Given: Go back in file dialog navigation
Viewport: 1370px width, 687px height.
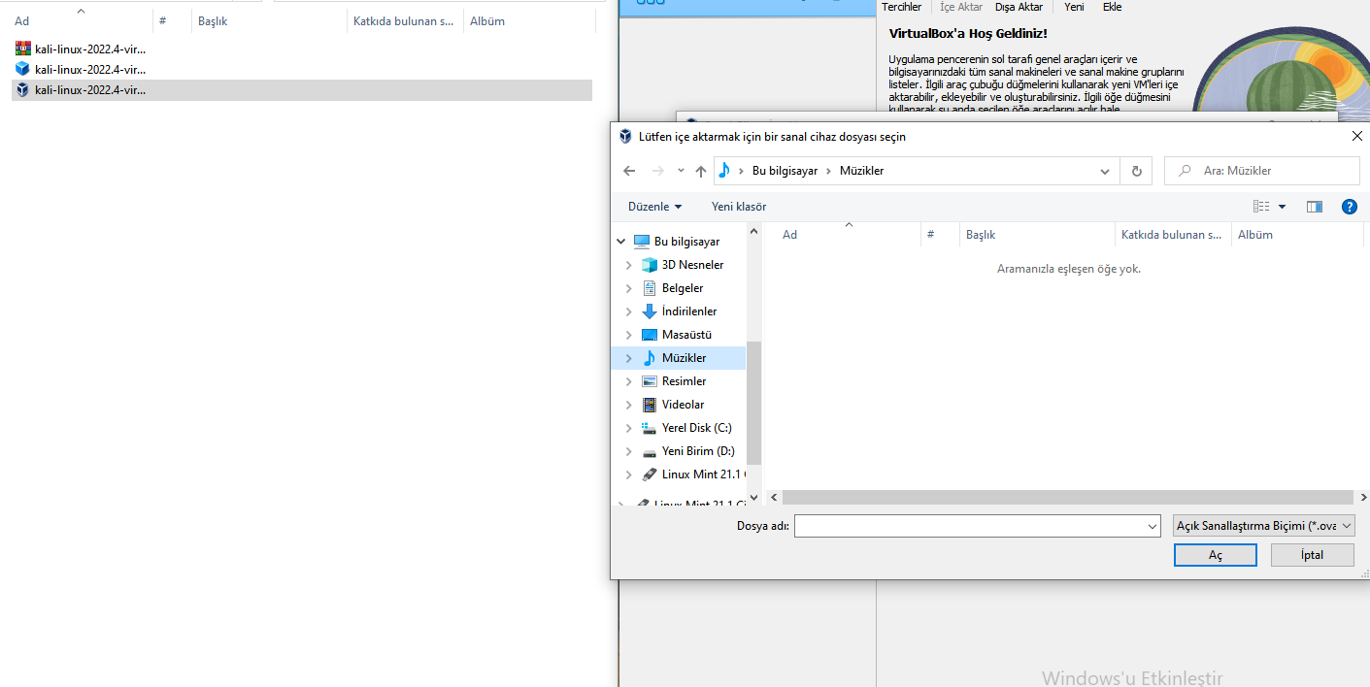Looking at the screenshot, I should tap(629, 171).
